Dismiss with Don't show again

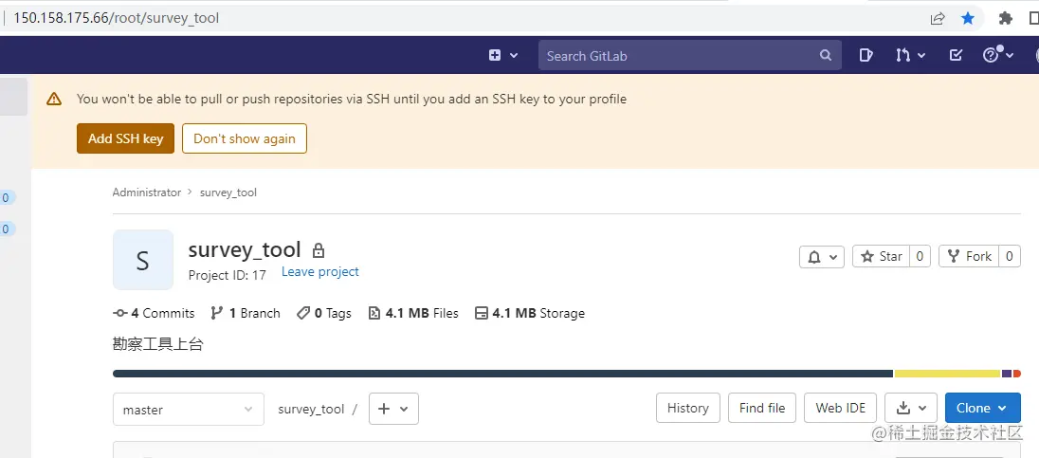pos(245,138)
